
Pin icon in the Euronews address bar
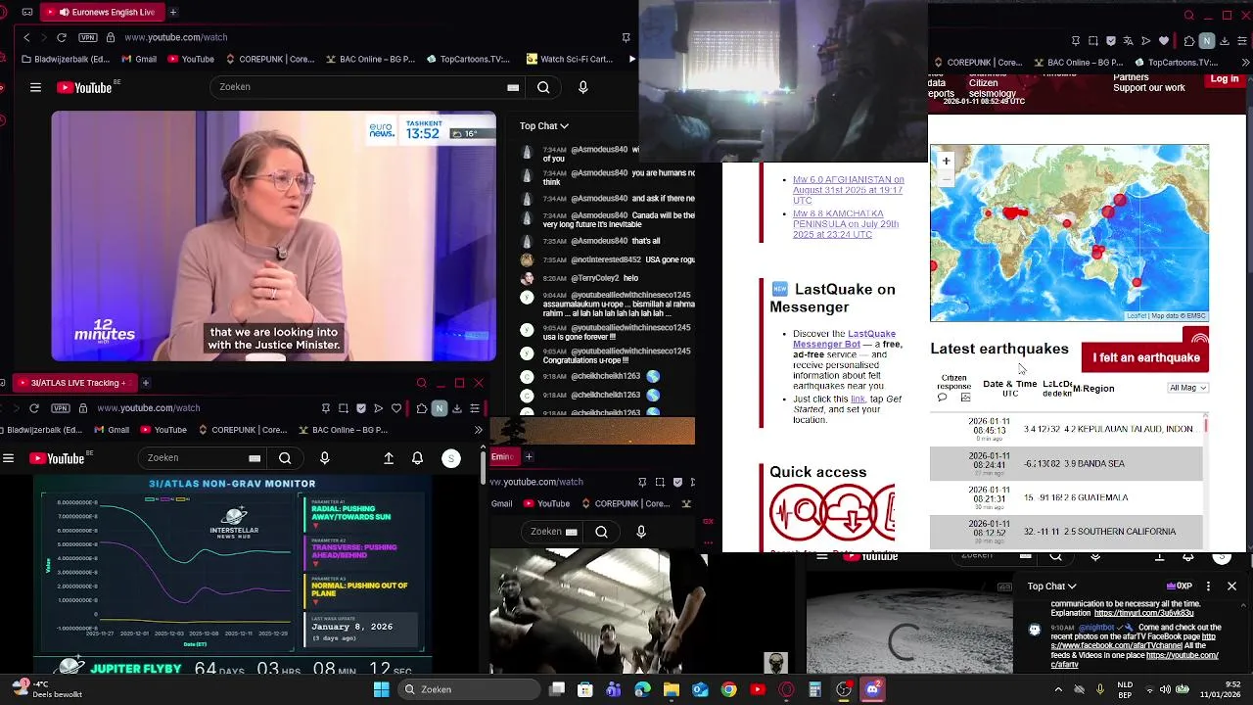pyautogui.click(x=626, y=37)
